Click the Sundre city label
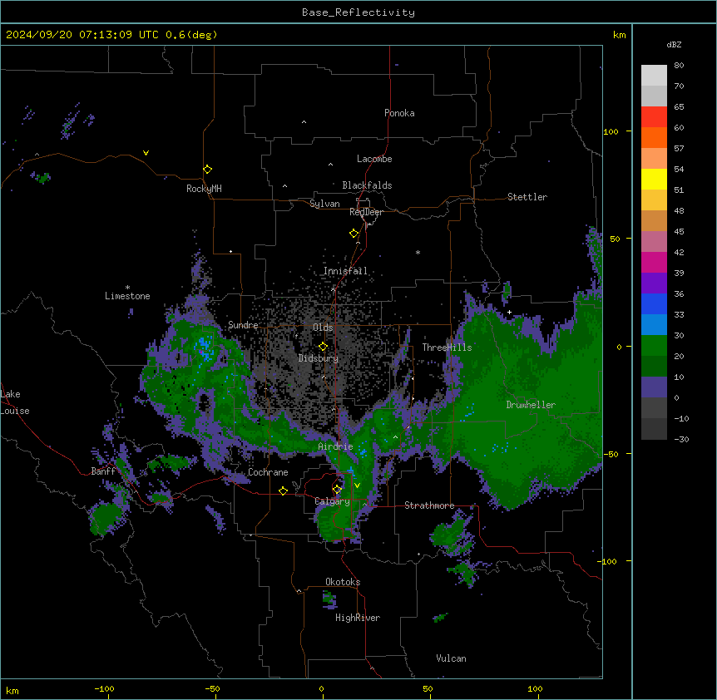This screenshot has height=700, width=717. (243, 325)
